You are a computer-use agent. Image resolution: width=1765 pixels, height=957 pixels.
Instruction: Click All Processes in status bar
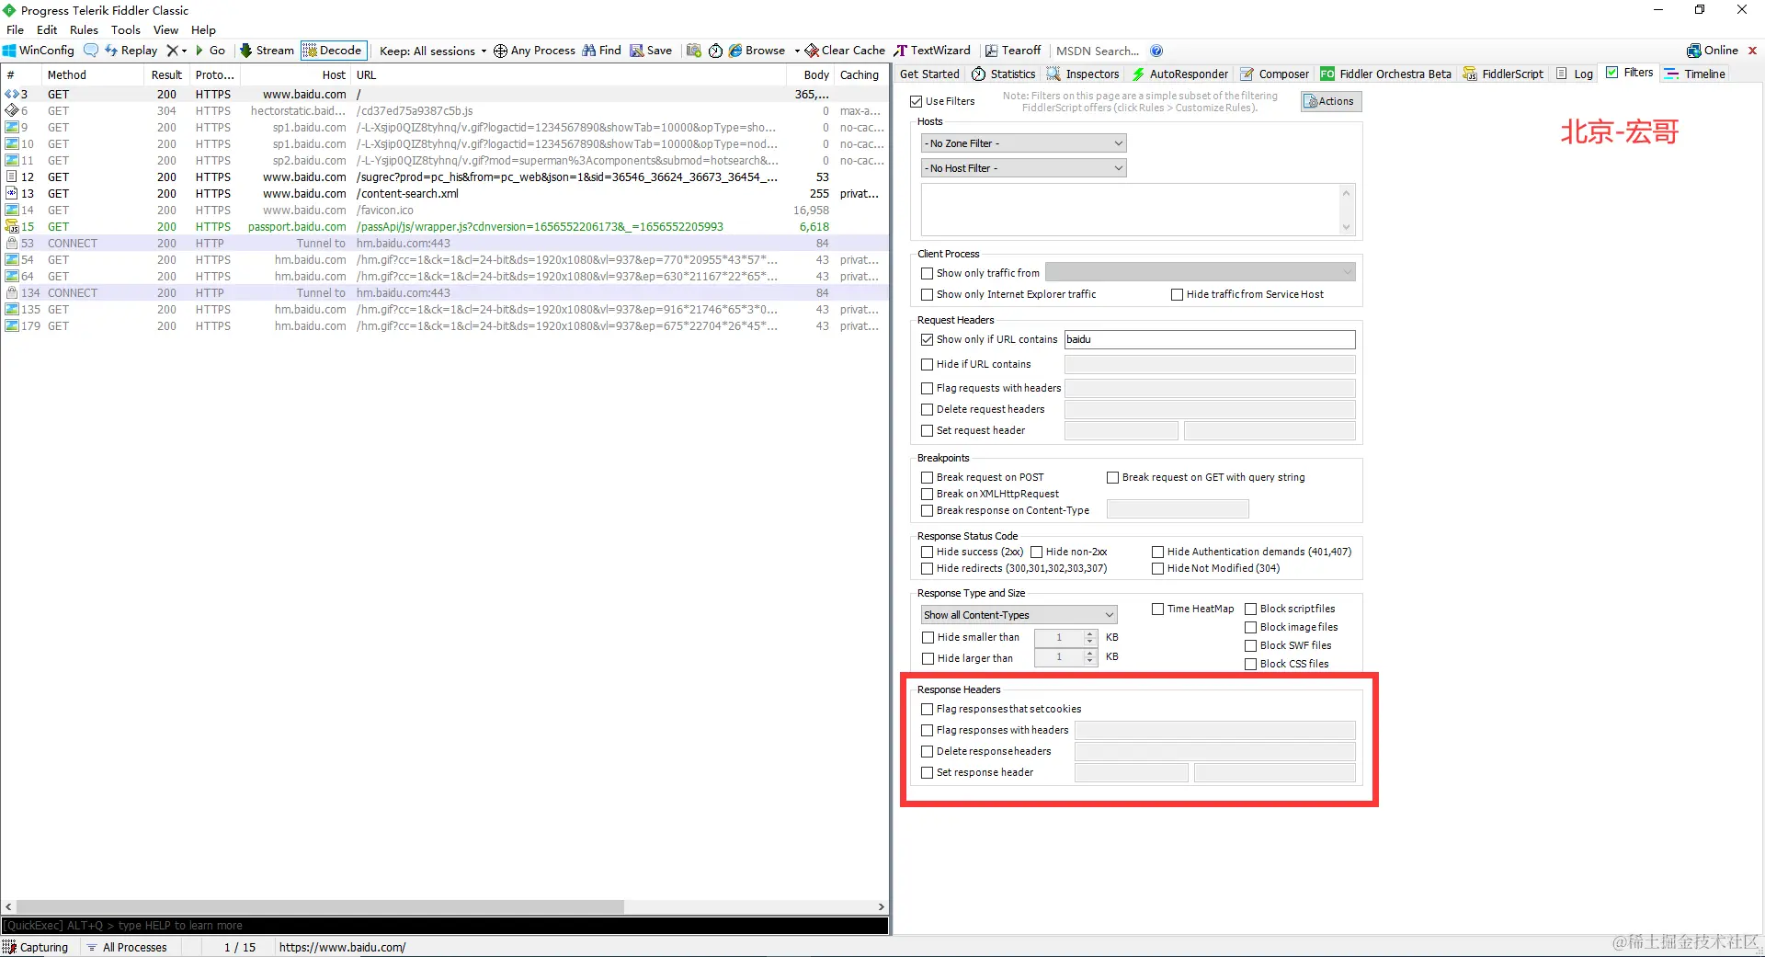coord(127,947)
